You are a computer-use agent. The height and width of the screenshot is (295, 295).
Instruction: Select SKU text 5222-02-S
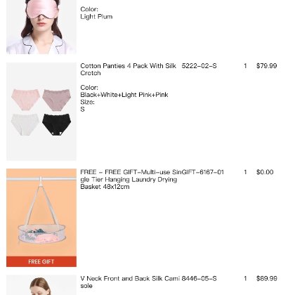[x=199, y=66]
